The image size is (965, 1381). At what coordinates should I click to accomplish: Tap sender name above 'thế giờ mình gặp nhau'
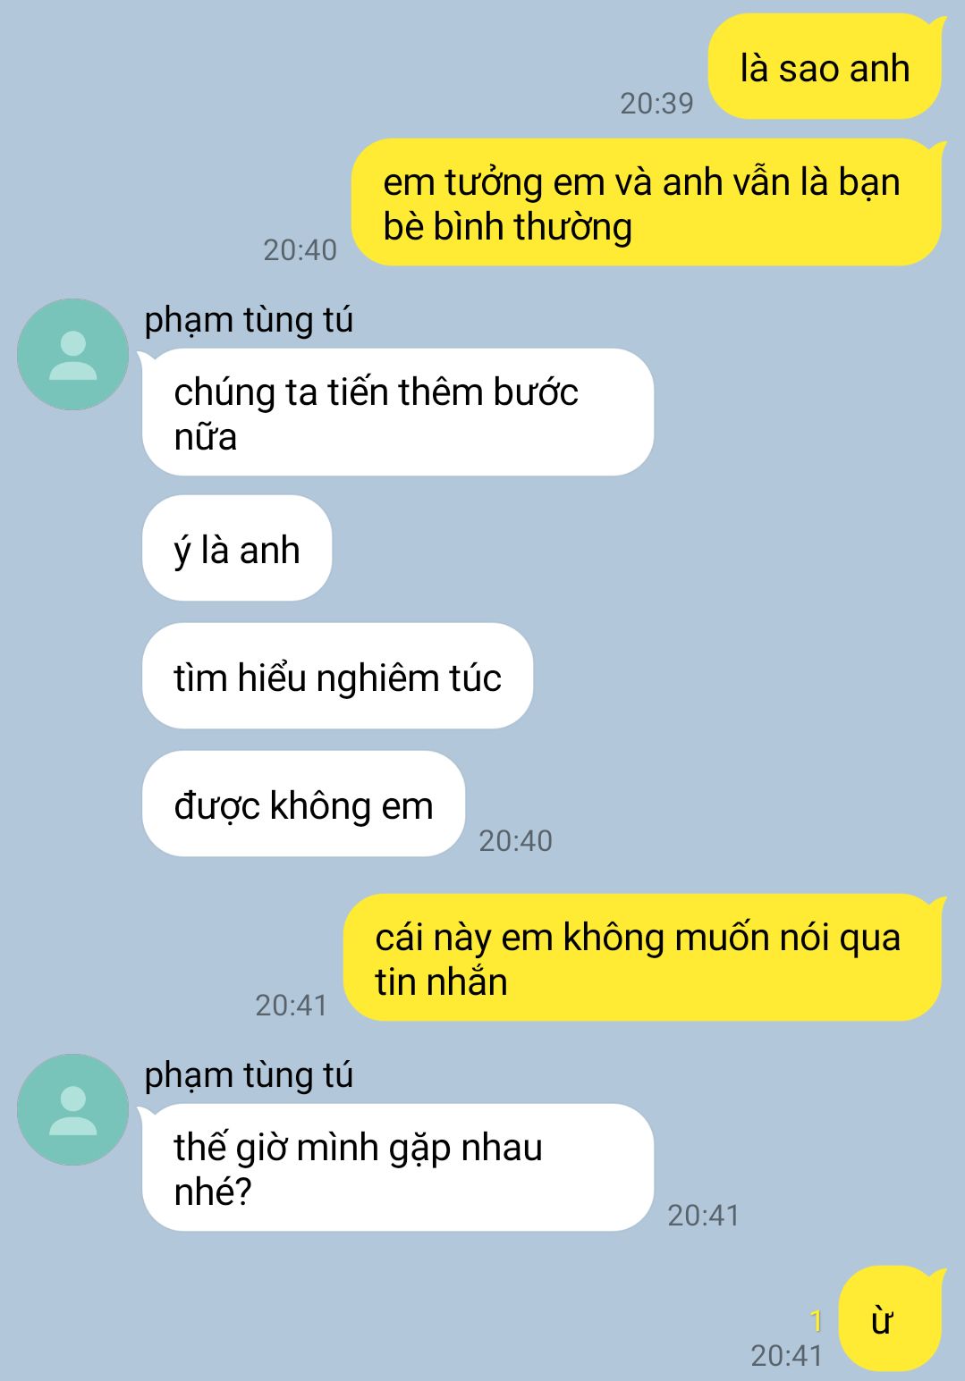pyautogui.click(x=249, y=1075)
